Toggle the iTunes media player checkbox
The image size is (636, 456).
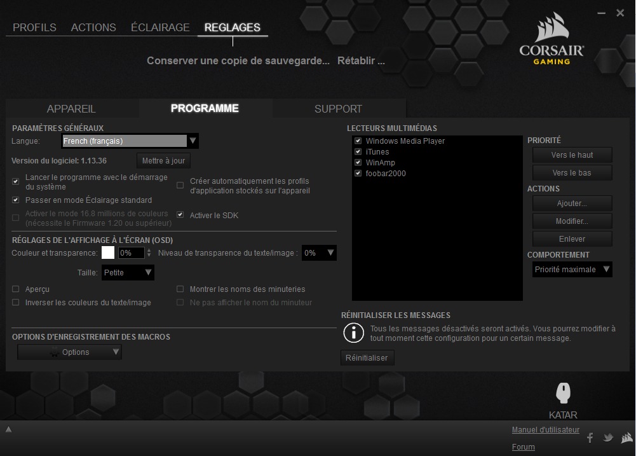(358, 152)
